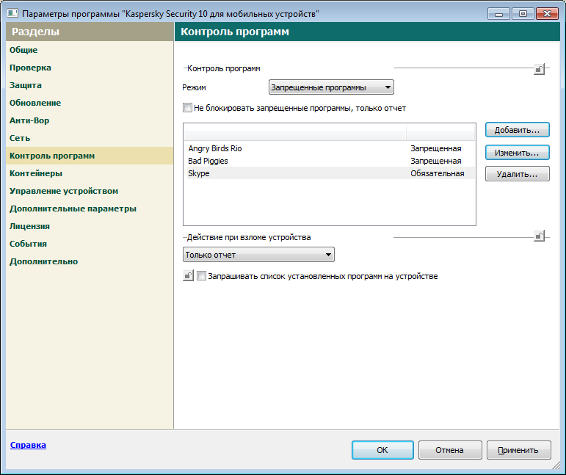Click the app icon in title bar
Viewport: 566px width, 475px height.
point(12,13)
